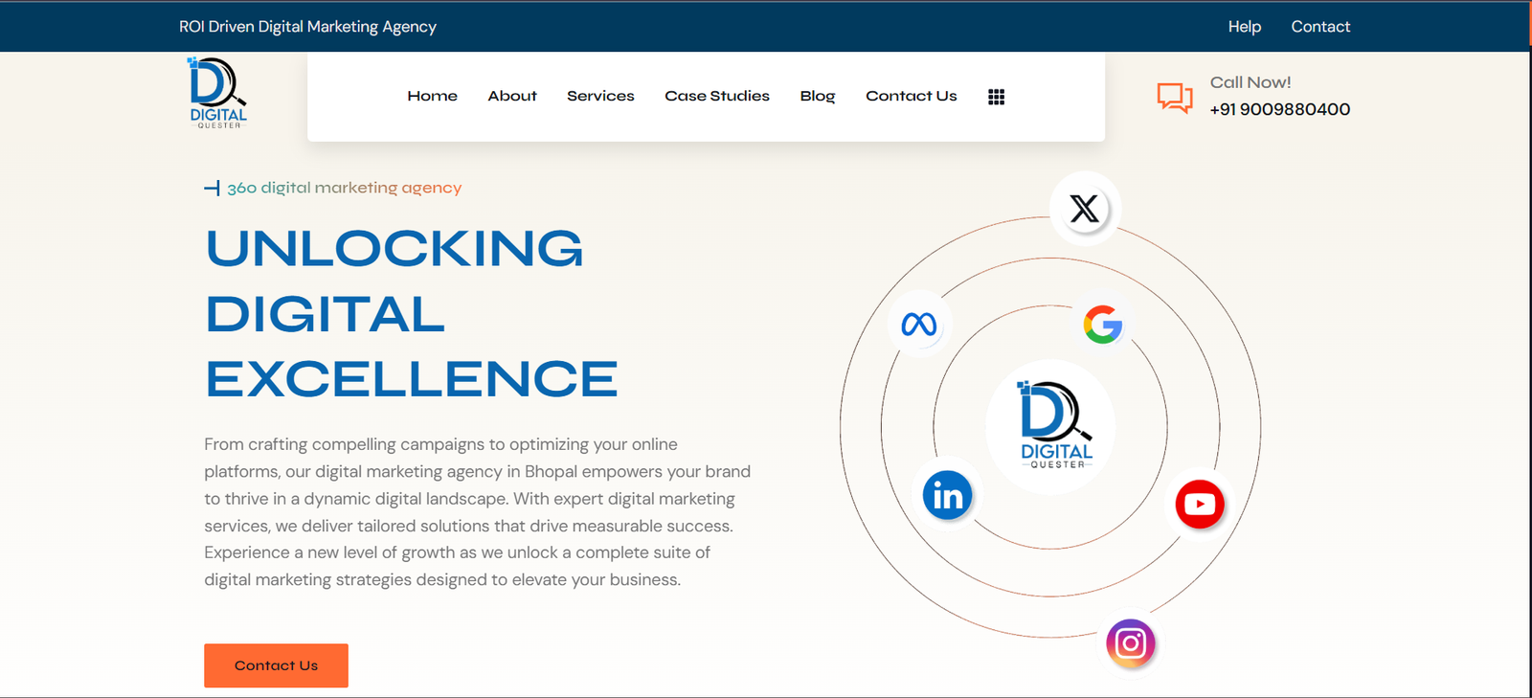Click the Instagram orbit icon
The image size is (1532, 698).
coord(1131,643)
